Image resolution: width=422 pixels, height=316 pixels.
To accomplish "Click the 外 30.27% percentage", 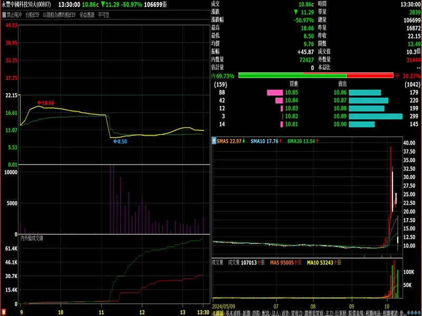I will tap(408, 76).
